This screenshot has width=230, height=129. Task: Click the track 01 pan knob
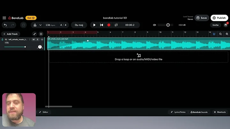pos(40,47)
